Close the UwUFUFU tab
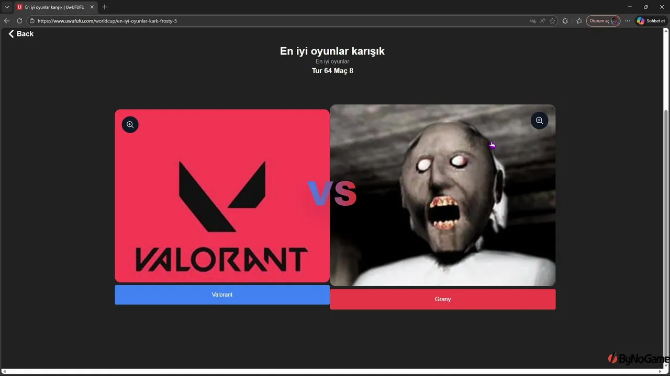670x376 pixels. coord(92,7)
